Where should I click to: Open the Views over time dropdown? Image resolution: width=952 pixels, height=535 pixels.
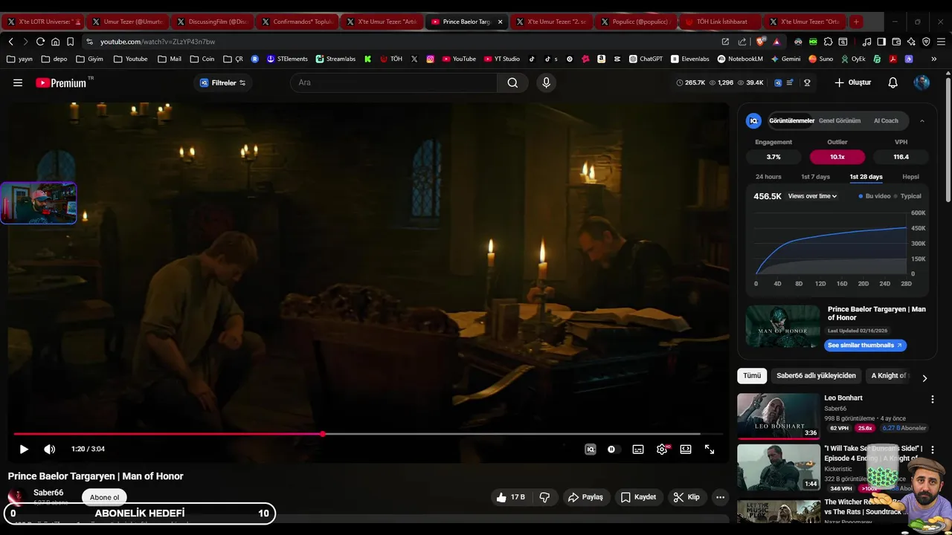(x=812, y=196)
